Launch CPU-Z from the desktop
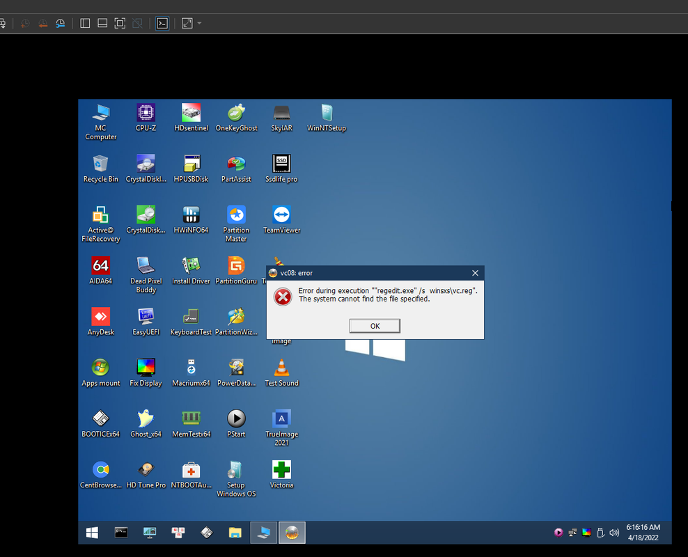688x557 pixels. 146,118
